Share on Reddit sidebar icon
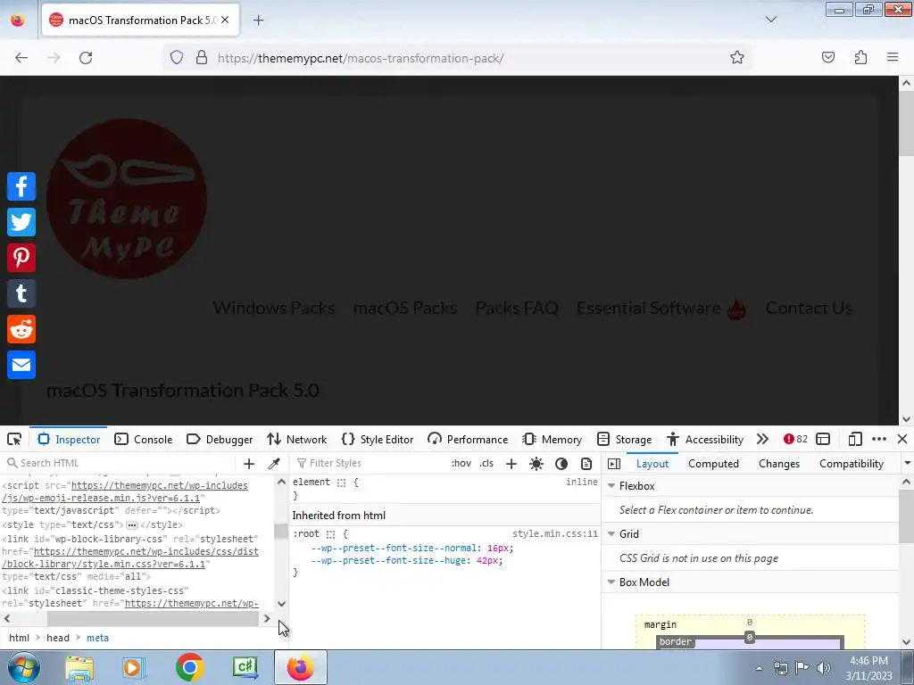The image size is (914, 685). coord(21,329)
